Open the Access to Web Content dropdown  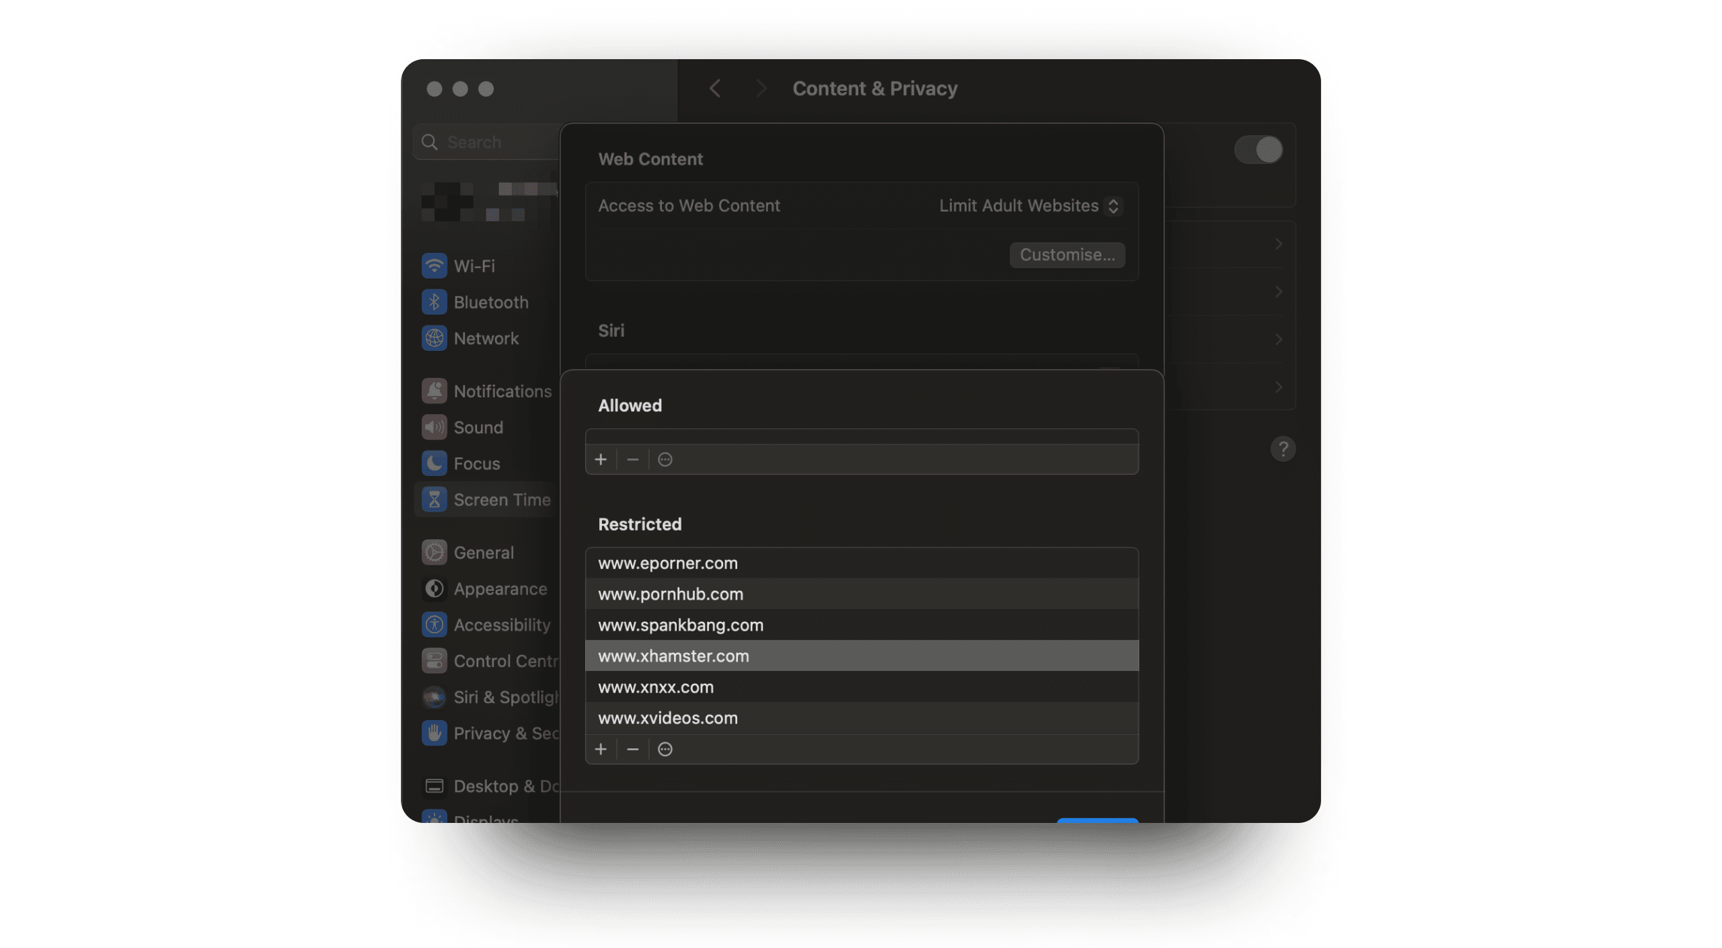point(1028,204)
